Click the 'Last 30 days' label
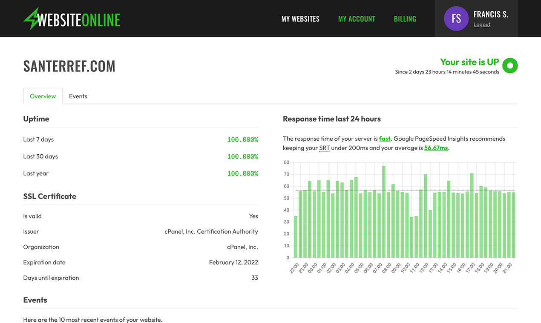This screenshot has height=323, width=541. (40, 156)
